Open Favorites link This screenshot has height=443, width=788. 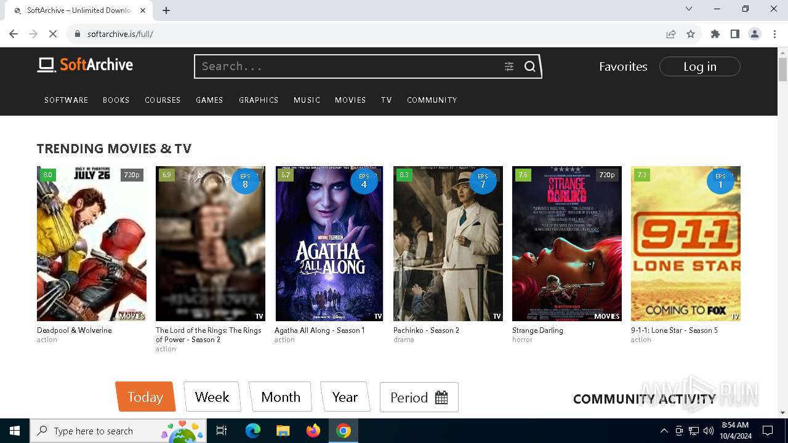pyautogui.click(x=623, y=66)
